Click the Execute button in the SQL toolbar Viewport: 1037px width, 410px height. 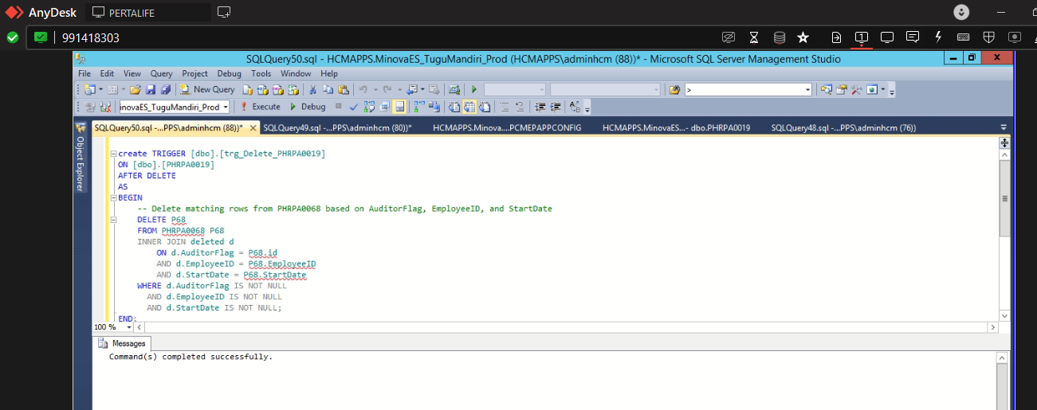(260, 106)
